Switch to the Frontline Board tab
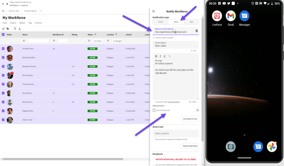Viewport: 284px width, 166px height. pos(30,11)
